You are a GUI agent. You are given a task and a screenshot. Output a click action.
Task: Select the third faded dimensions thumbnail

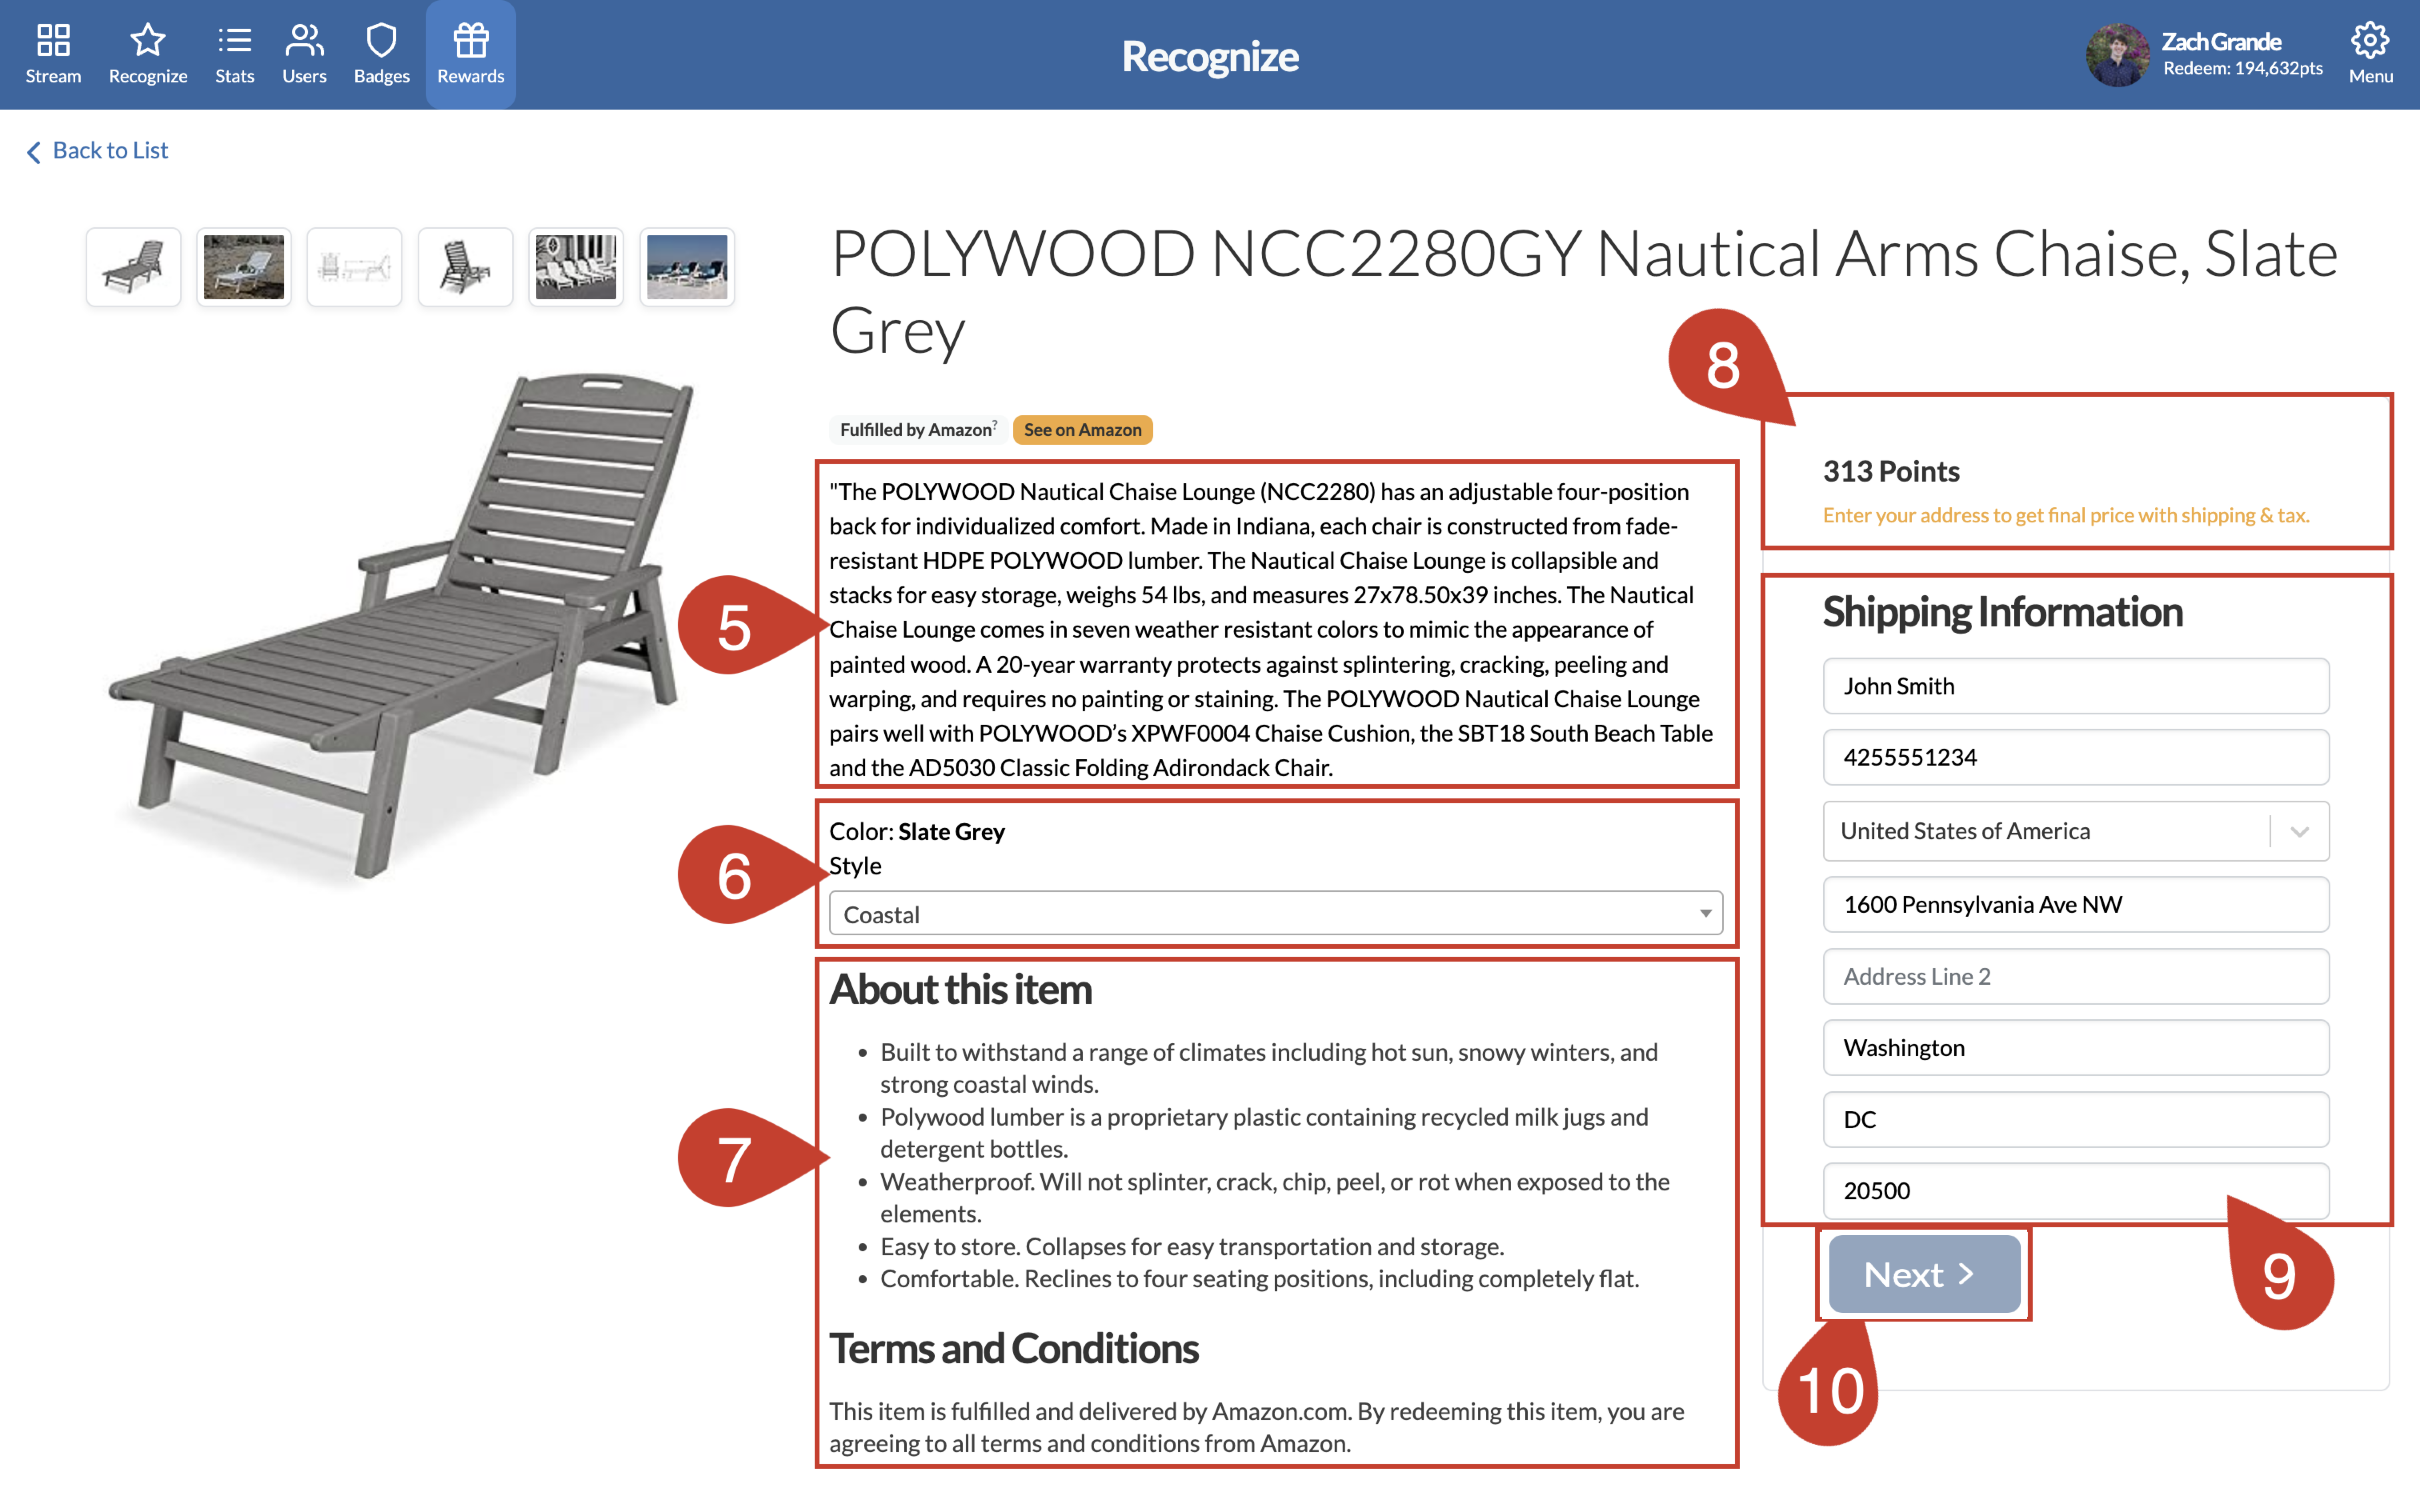355,267
